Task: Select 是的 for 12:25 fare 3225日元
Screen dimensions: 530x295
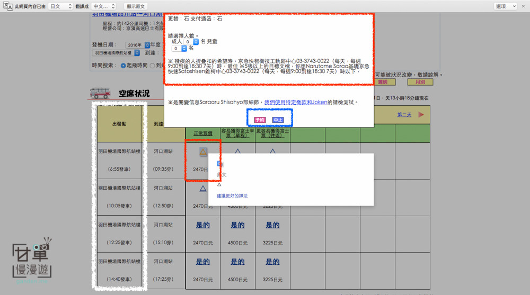Action: tap(272, 225)
